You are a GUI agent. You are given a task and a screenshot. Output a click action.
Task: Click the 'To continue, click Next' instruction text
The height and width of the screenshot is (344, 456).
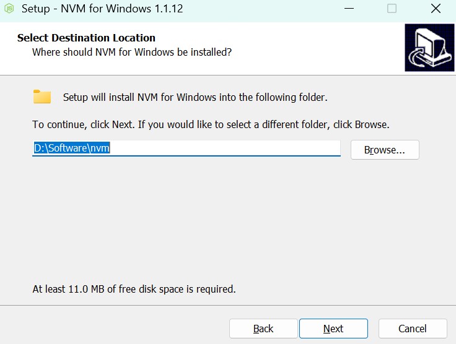coord(211,124)
